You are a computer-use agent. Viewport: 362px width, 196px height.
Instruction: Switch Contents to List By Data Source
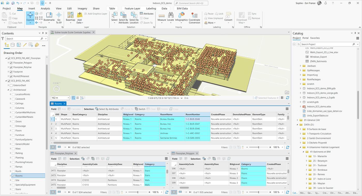(13, 45)
